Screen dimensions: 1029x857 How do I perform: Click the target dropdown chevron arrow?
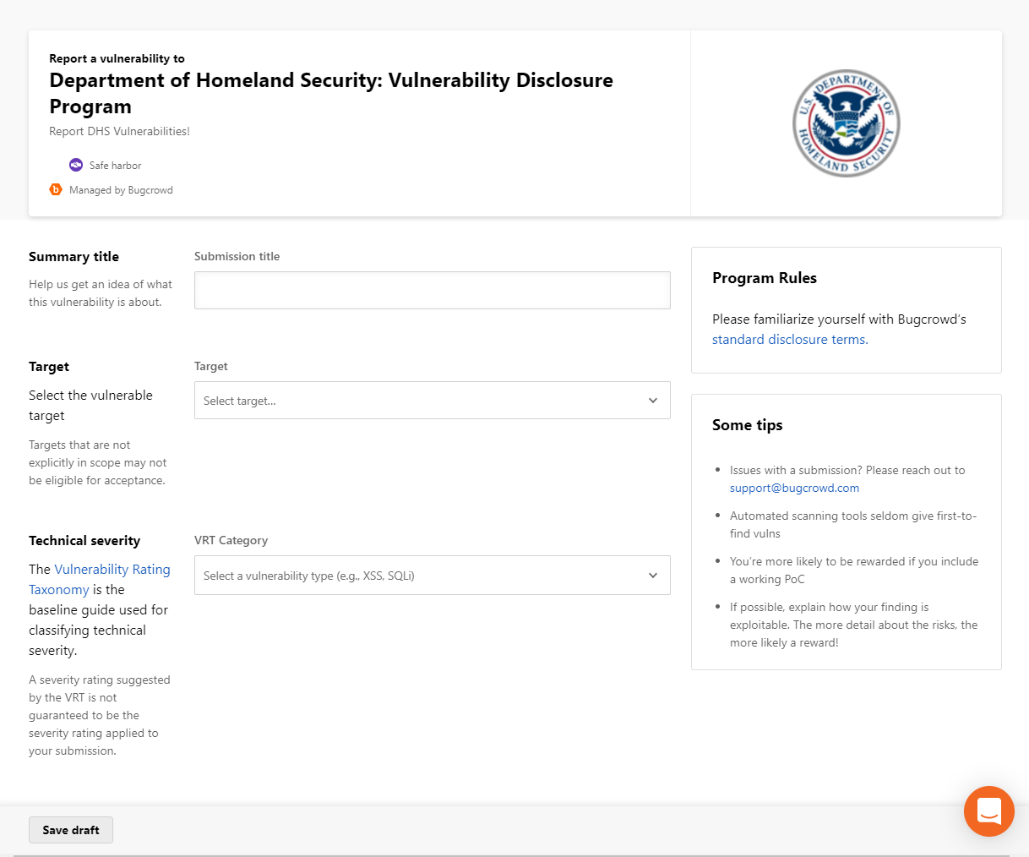click(x=653, y=401)
